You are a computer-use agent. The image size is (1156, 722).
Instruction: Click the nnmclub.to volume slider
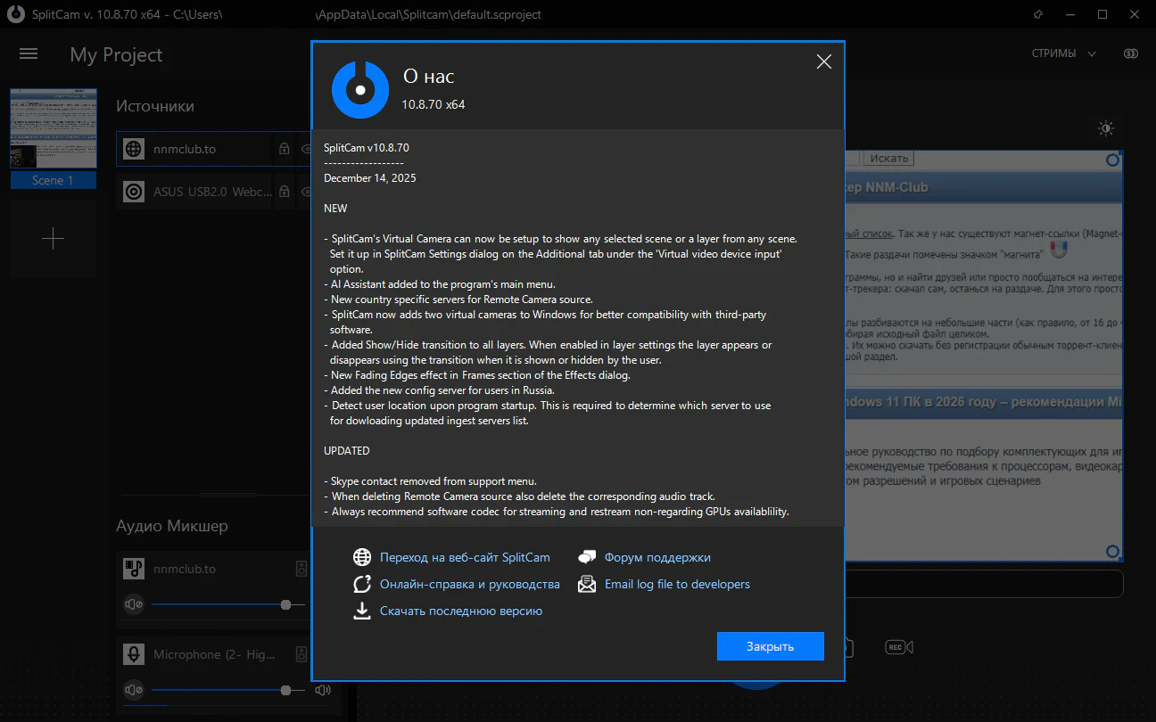(228, 604)
